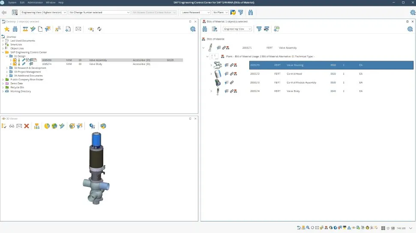
Task: Click the blank new document icon in Desktop toolbar
Action: pyautogui.click(x=40, y=29)
